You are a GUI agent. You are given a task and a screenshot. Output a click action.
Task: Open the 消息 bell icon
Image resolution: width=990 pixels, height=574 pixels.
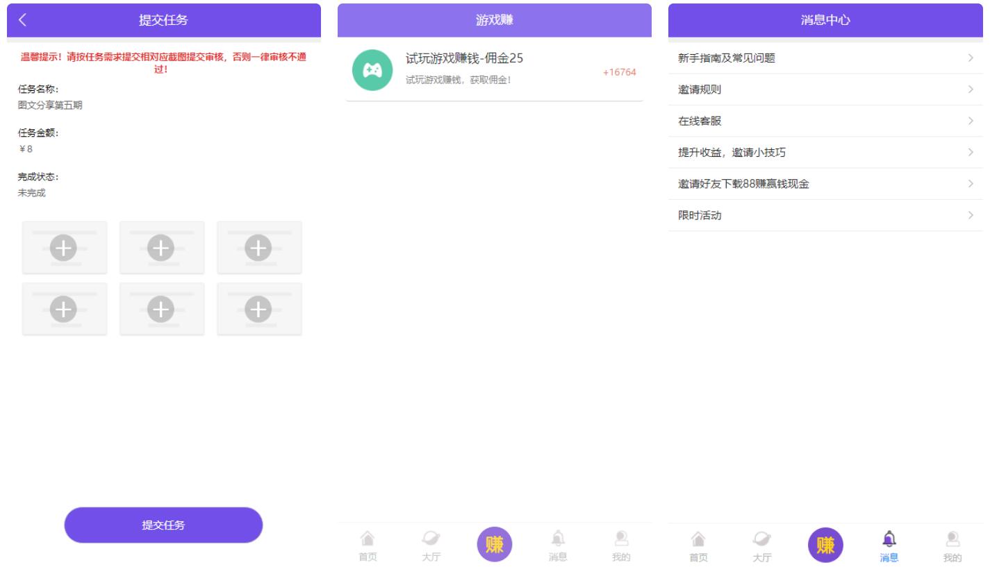click(x=557, y=545)
